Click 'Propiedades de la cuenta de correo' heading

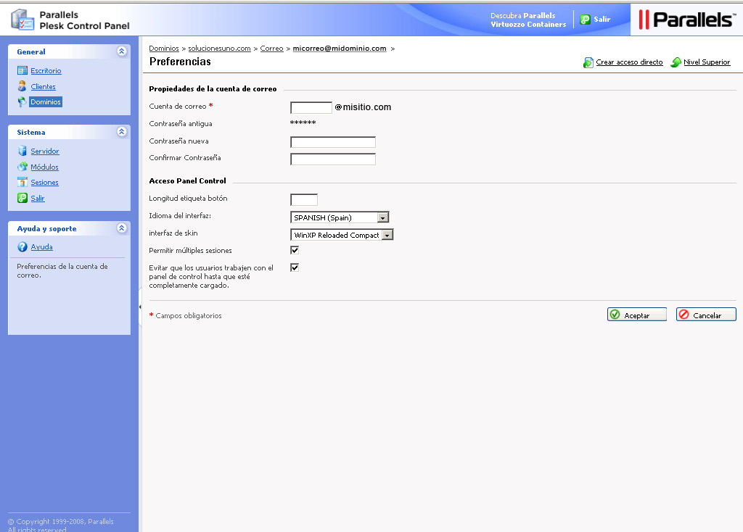[x=213, y=89]
